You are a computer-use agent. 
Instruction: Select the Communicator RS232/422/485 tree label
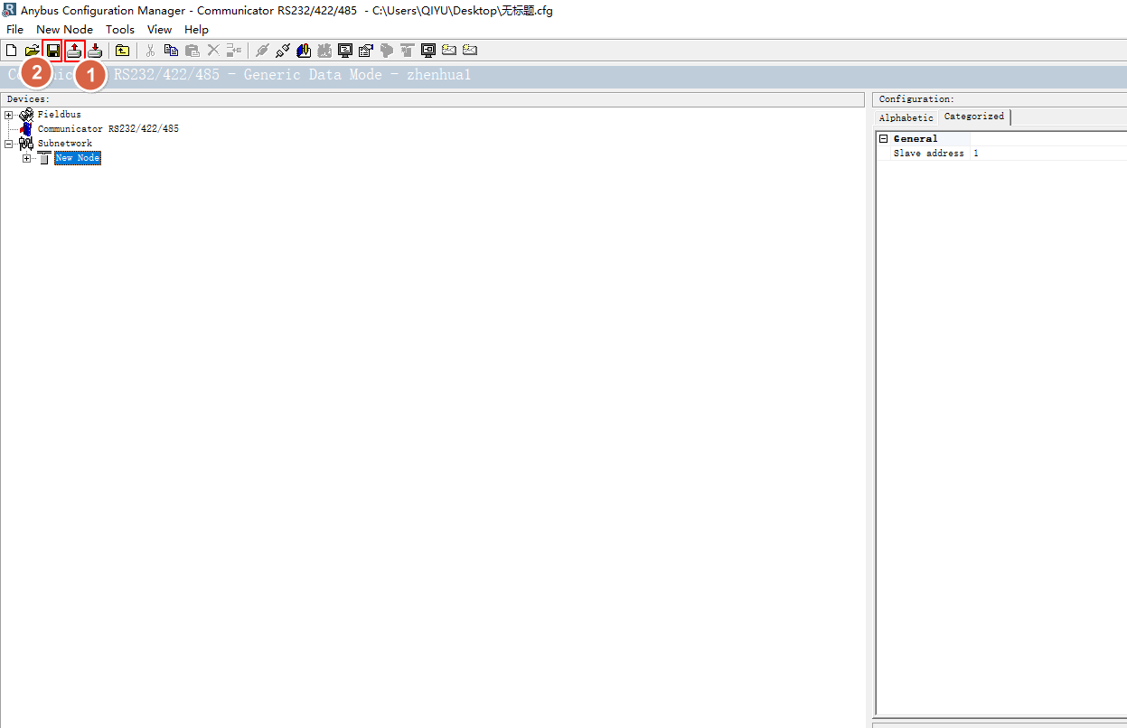click(108, 129)
